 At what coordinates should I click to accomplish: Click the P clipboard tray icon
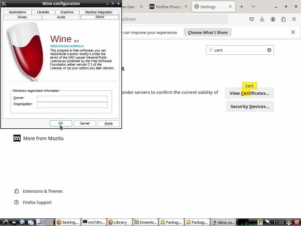[x=260, y=222]
